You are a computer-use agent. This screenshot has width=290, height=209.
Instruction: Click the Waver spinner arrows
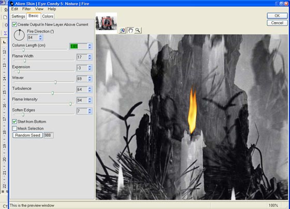[90, 79]
